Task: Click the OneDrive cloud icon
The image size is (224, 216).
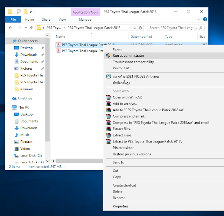Action: [14, 98]
